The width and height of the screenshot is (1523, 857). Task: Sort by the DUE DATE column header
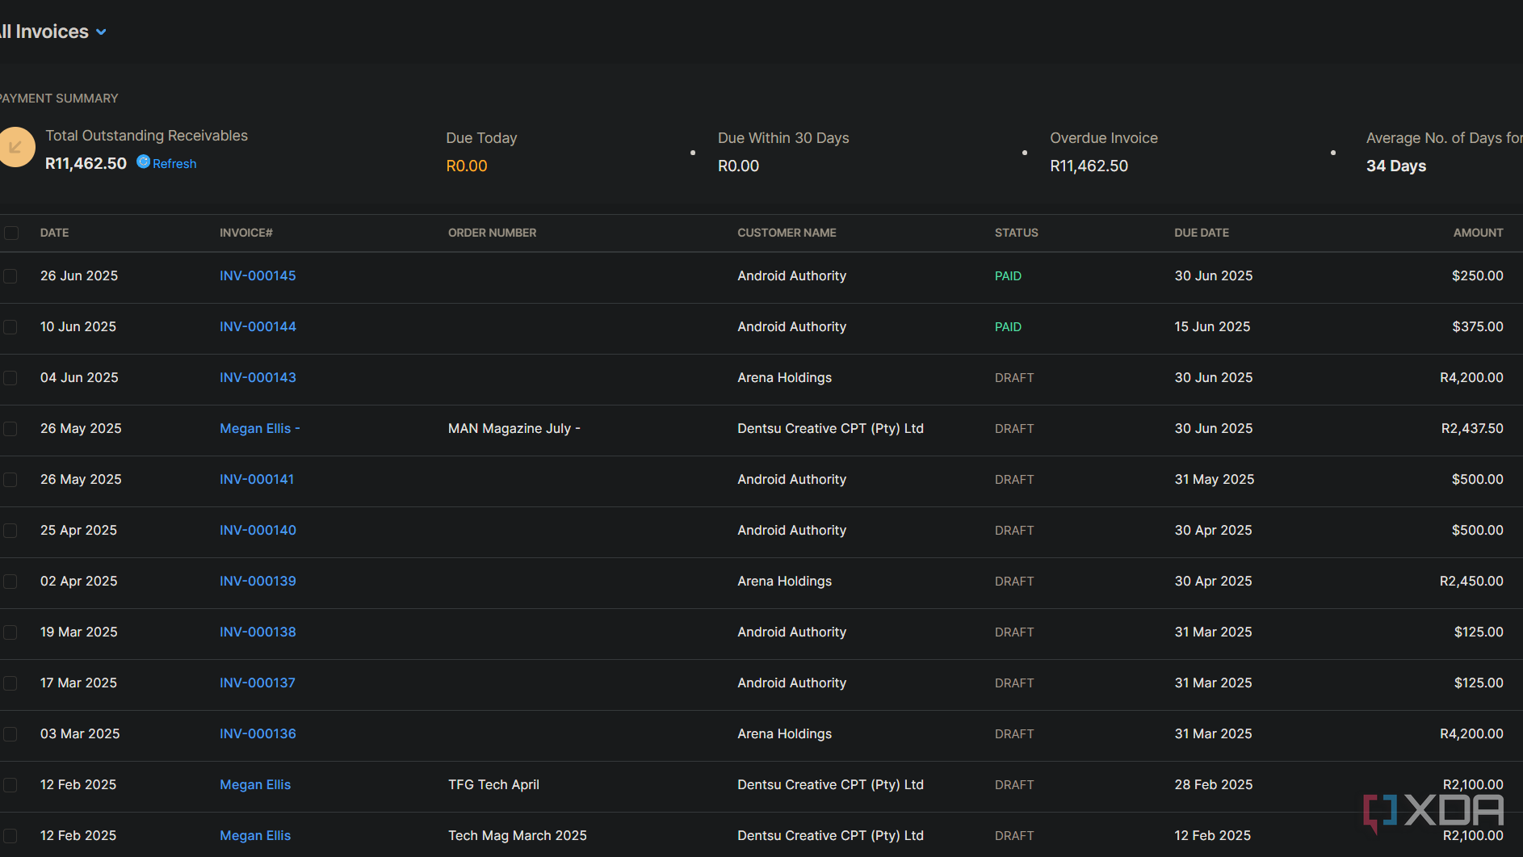click(1202, 233)
